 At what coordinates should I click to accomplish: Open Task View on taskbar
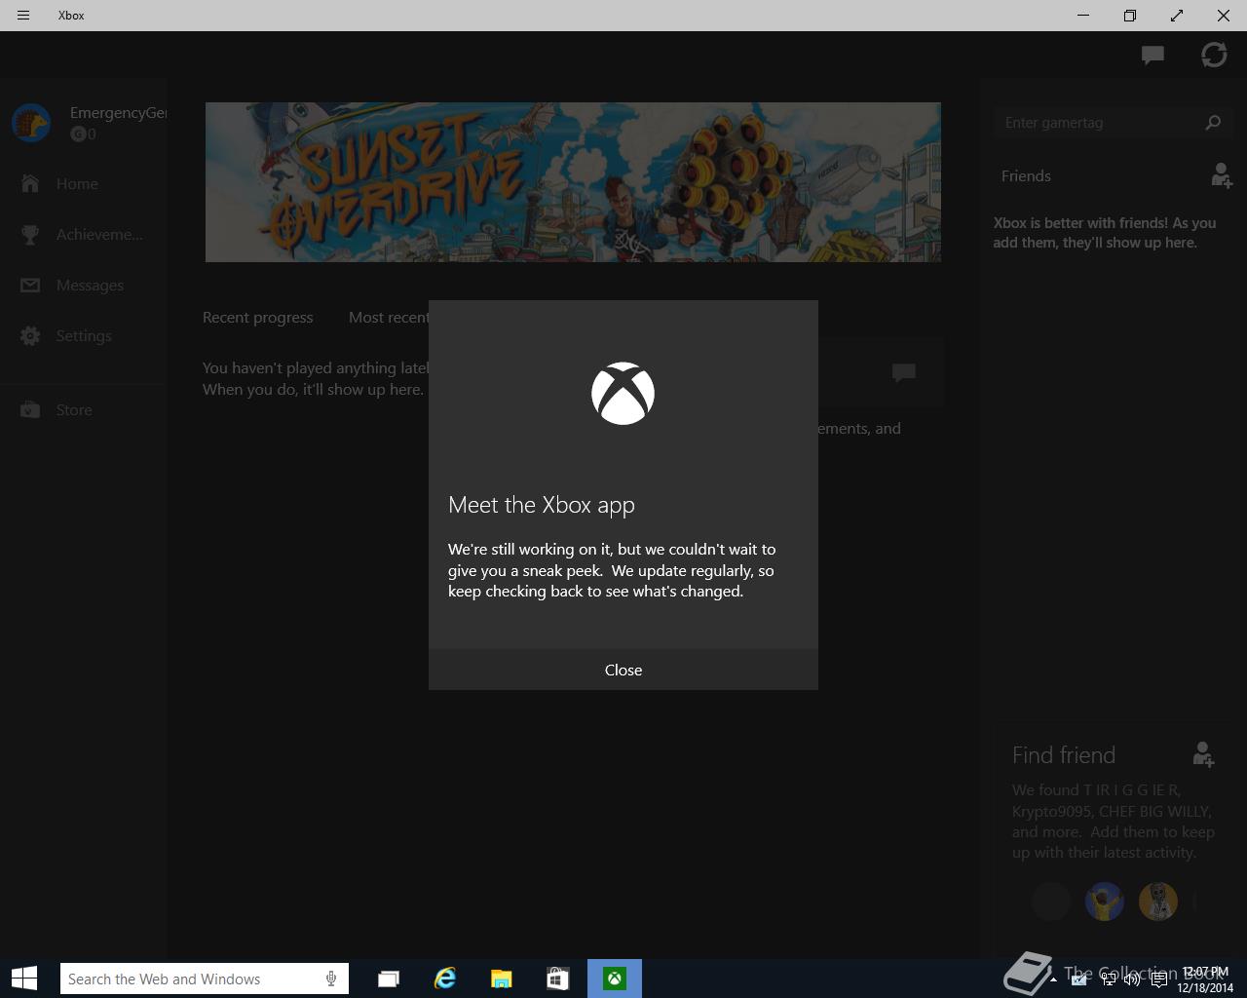[x=389, y=979]
